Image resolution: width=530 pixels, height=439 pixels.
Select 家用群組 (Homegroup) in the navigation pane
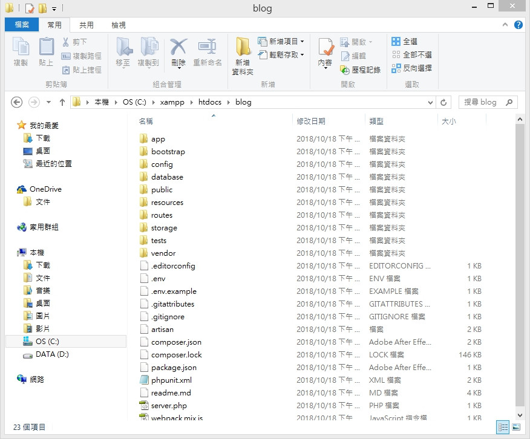[44, 227]
